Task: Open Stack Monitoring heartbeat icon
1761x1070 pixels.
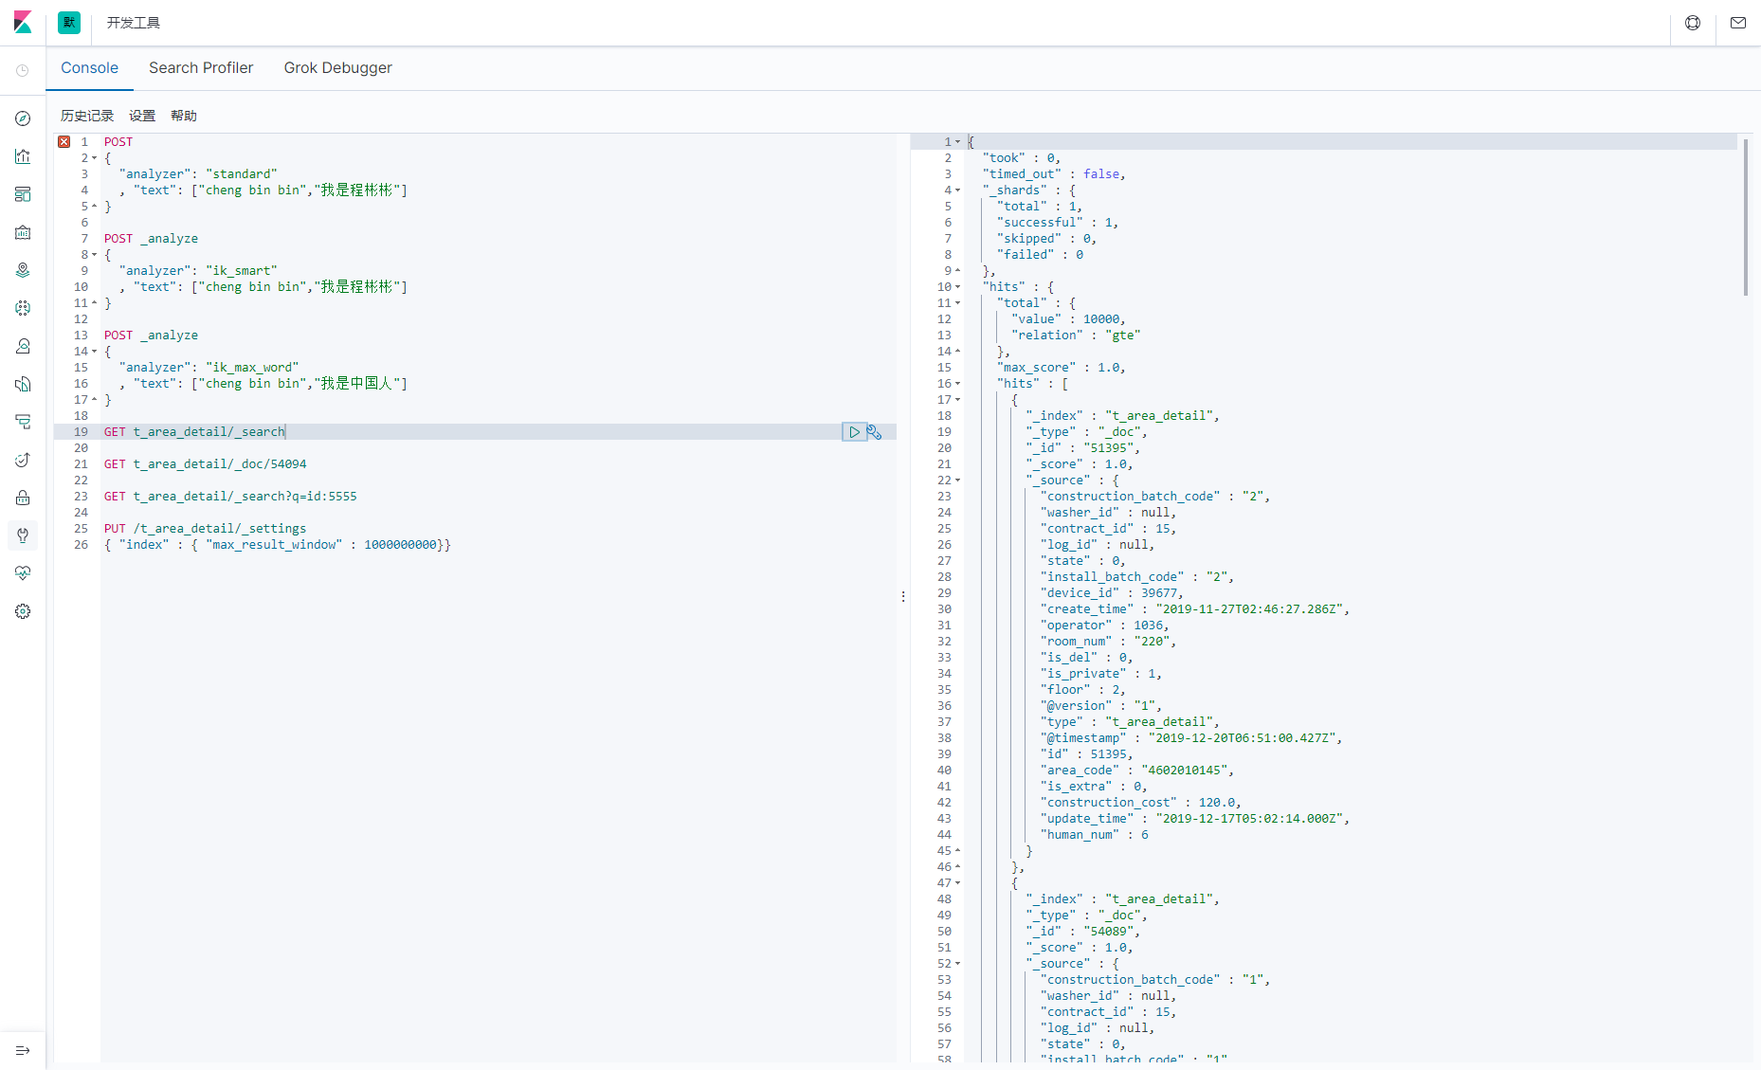Action: (23, 573)
